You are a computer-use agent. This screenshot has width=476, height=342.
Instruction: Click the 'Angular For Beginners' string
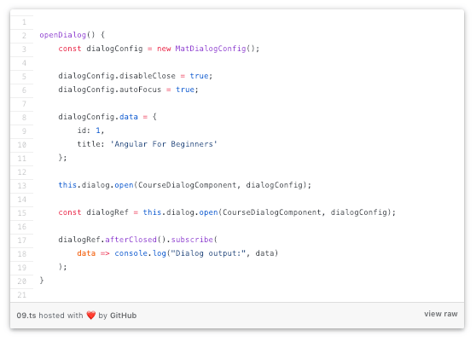coord(164,144)
